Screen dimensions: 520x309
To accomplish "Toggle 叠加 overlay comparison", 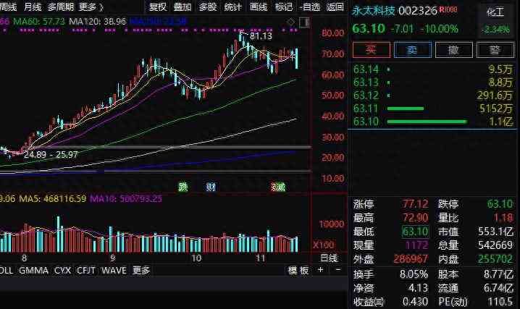I will tap(183, 7).
